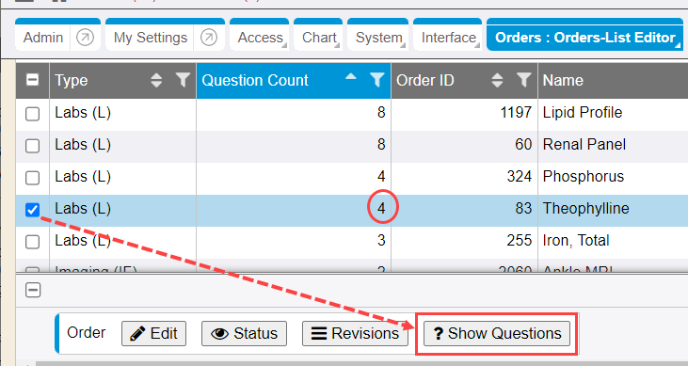Open the Question Count filter funnel
The height and width of the screenshot is (366, 688).
[376, 80]
